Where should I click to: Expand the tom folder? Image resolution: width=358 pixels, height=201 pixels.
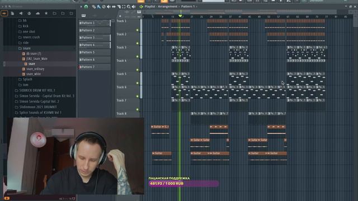[x=23, y=85]
